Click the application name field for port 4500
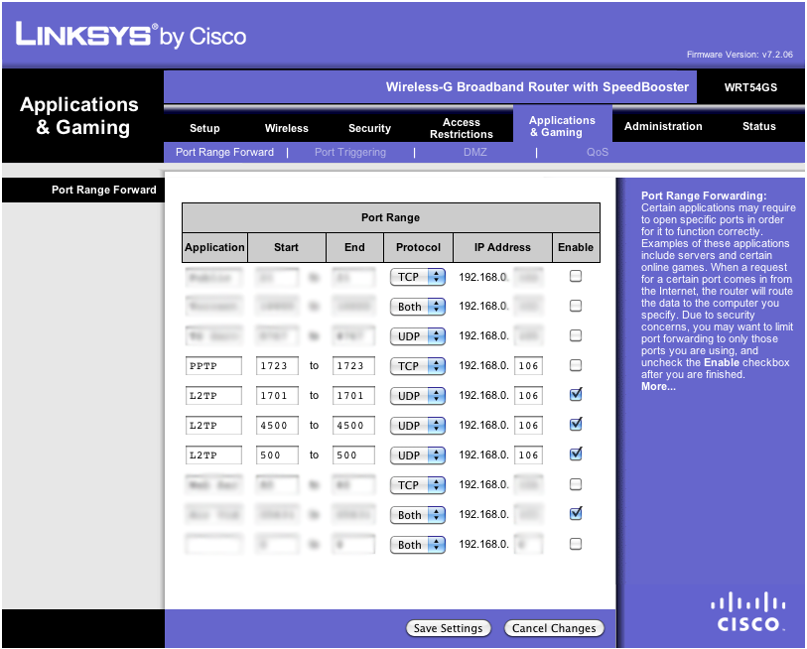 coord(213,426)
